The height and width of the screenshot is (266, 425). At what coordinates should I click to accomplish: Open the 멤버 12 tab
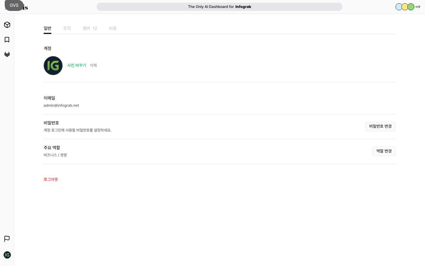pos(90,28)
